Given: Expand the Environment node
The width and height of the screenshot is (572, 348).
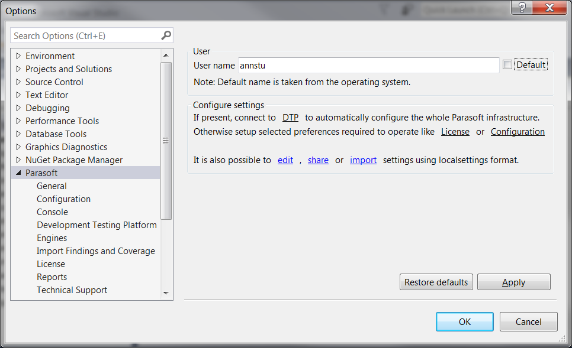Looking at the screenshot, I should coord(18,56).
